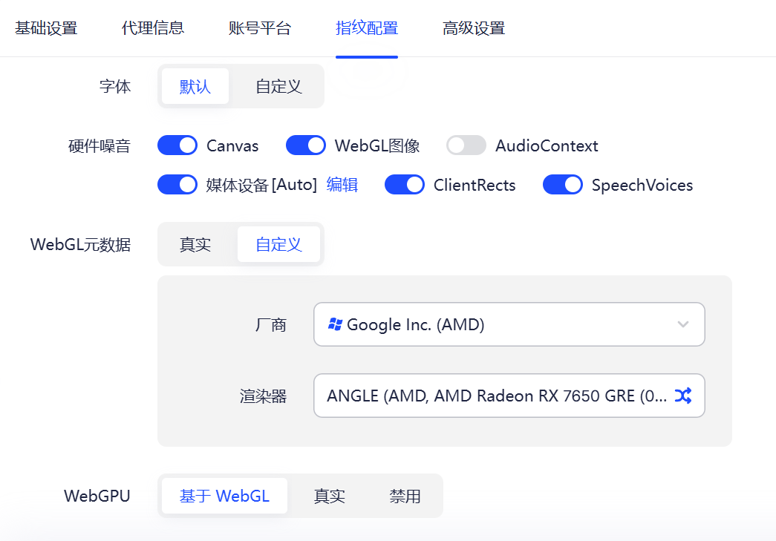The height and width of the screenshot is (541, 776).
Task: Randomize the WebGL renderer with shuffle icon
Action: (683, 396)
